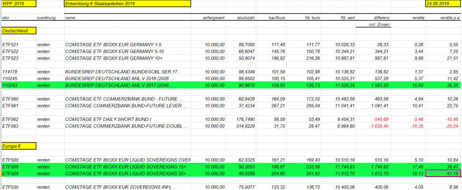Click the 'kaufkurs' column header

coord(277,18)
